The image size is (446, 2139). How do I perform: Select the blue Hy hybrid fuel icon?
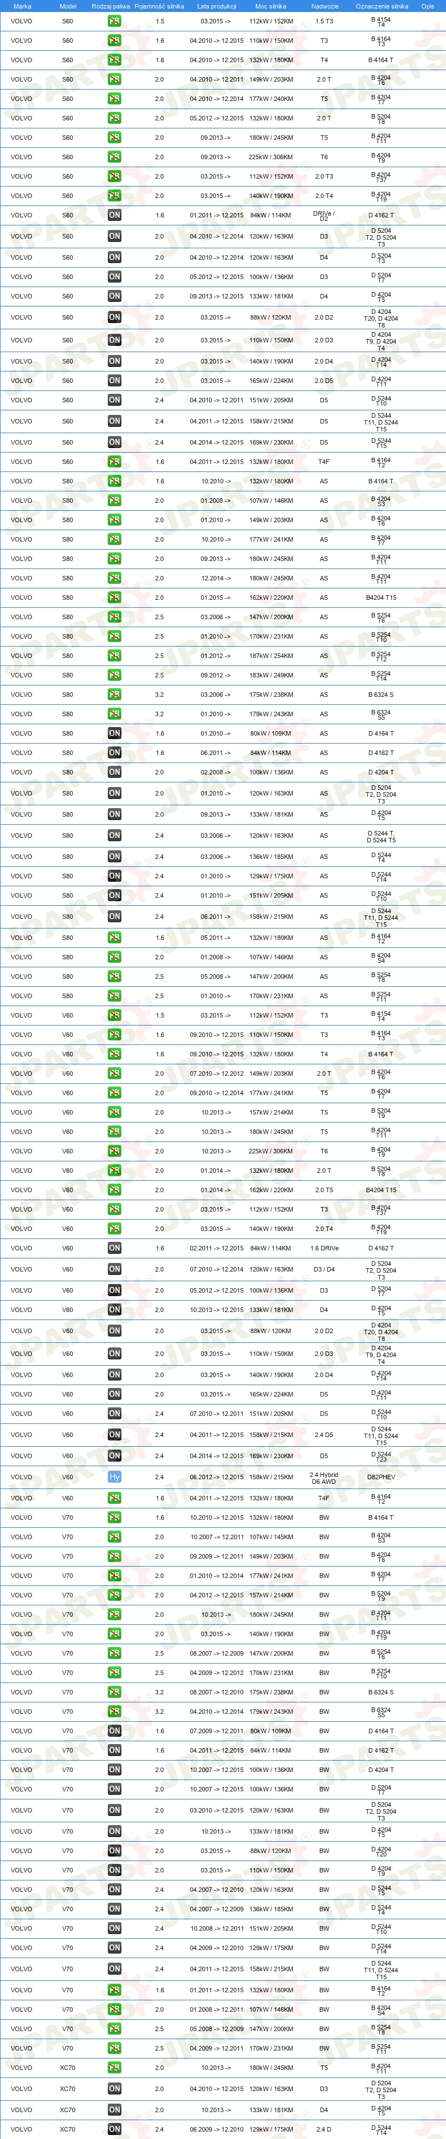pyautogui.click(x=115, y=1476)
